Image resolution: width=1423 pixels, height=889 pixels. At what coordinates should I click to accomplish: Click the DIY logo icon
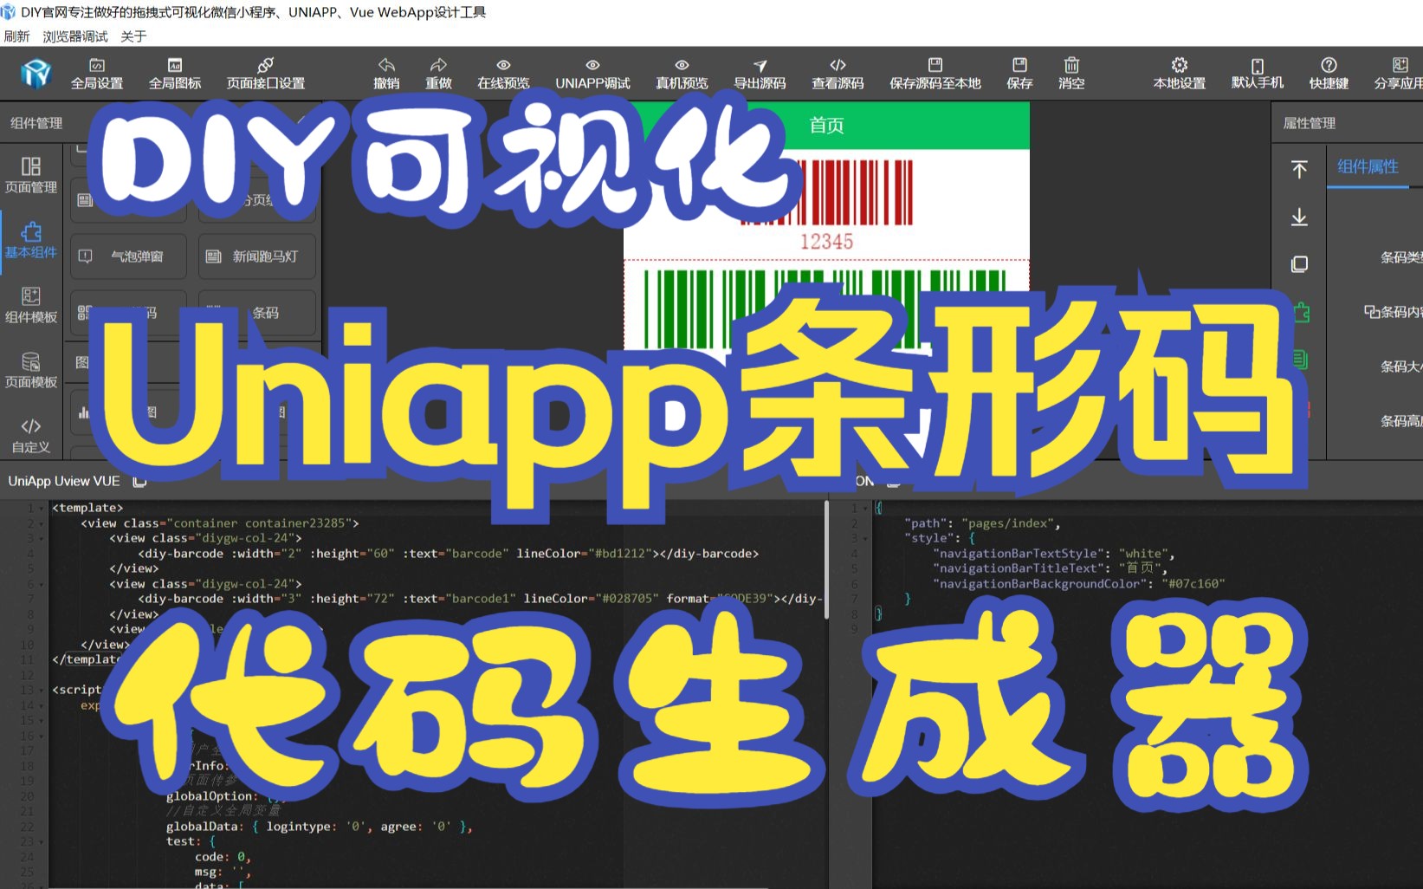pos(36,74)
